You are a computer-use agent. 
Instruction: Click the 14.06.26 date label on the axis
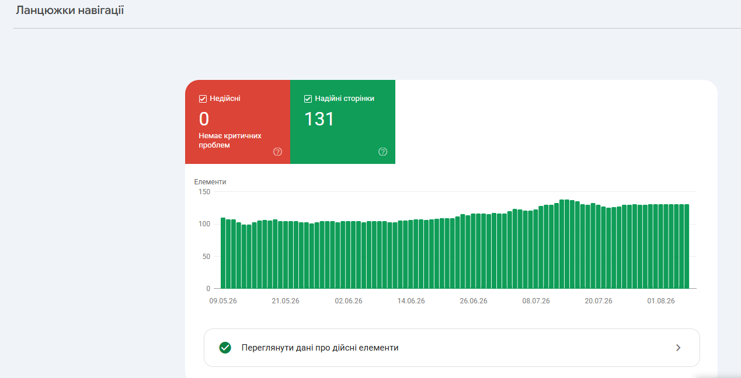click(x=411, y=301)
